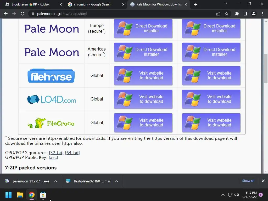268x201 pixels.
Task: Click the scrollbar up arrow
Action: click(266, 21)
